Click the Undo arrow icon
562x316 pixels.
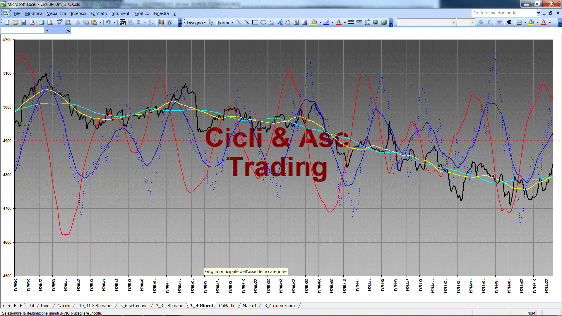click(108, 22)
